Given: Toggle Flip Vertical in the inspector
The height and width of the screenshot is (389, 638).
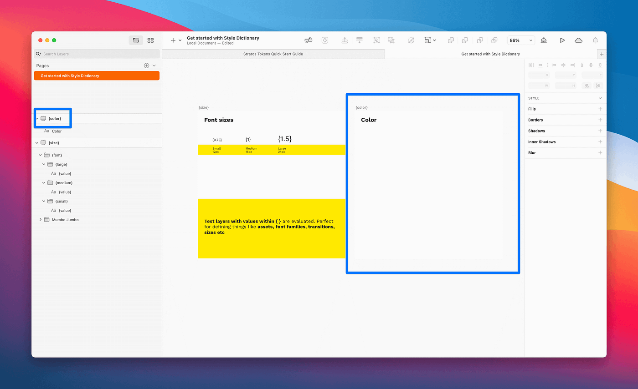Looking at the screenshot, I should click(598, 86).
